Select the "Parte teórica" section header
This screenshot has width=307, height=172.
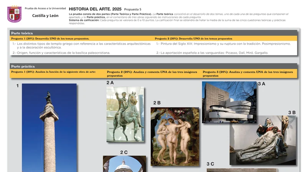coord(22,33)
